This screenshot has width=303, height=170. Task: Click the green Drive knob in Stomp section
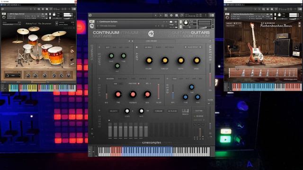(111, 56)
